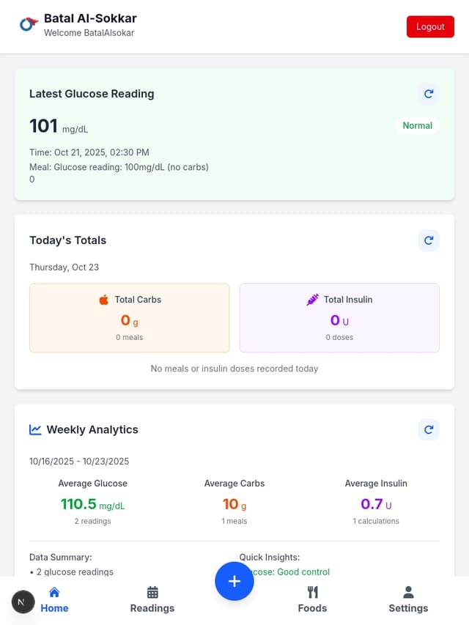This screenshot has height=625, width=469.
Task: Log out with the red Logout button
Action: click(x=430, y=26)
